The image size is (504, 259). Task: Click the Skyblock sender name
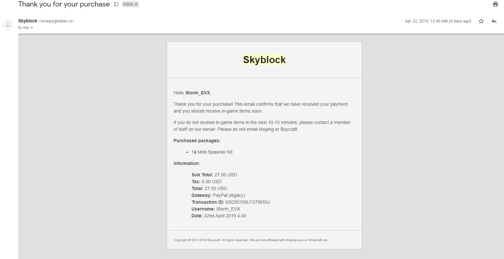point(28,21)
